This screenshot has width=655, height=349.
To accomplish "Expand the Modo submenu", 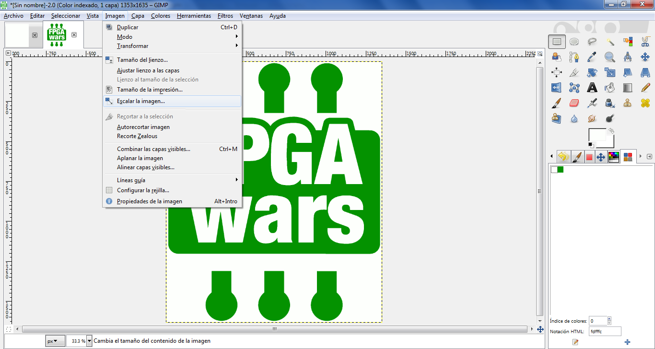I will [x=172, y=37].
